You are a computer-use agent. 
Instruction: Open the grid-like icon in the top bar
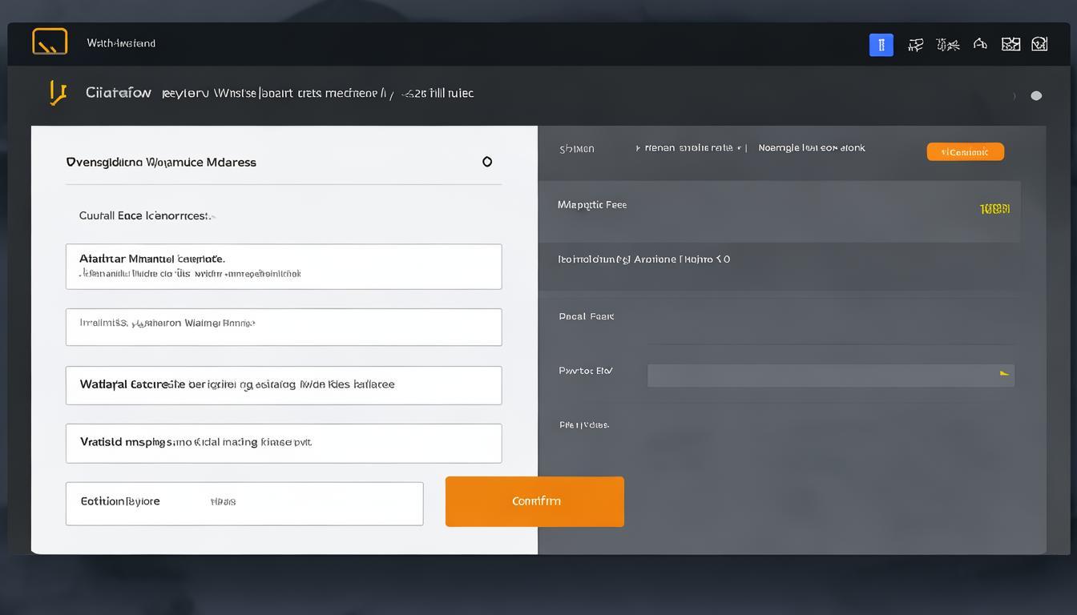click(1010, 44)
